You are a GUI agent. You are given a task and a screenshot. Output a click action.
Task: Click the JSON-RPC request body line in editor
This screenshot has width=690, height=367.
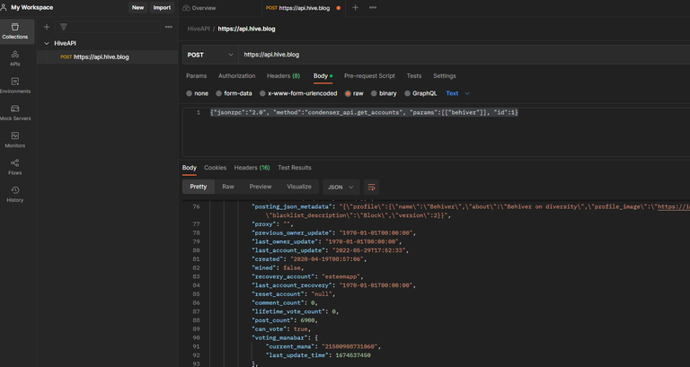364,112
